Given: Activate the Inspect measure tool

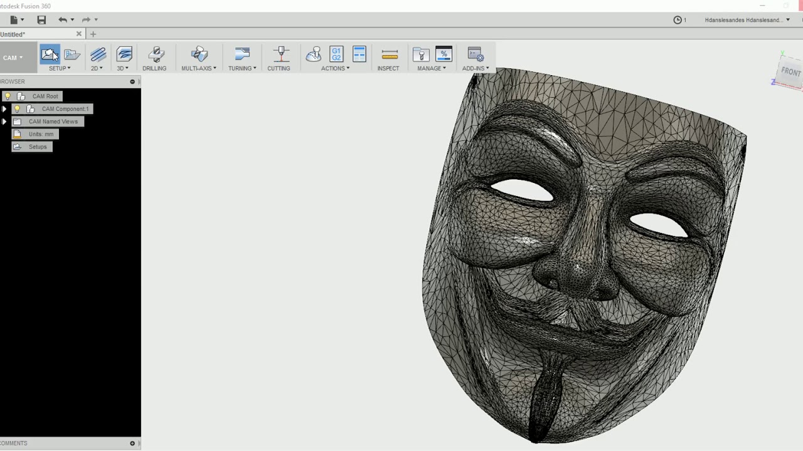Looking at the screenshot, I should pos(390,54).
